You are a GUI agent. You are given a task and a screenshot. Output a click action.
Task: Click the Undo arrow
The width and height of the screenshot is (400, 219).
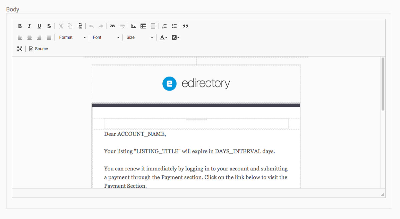(91, 26)
